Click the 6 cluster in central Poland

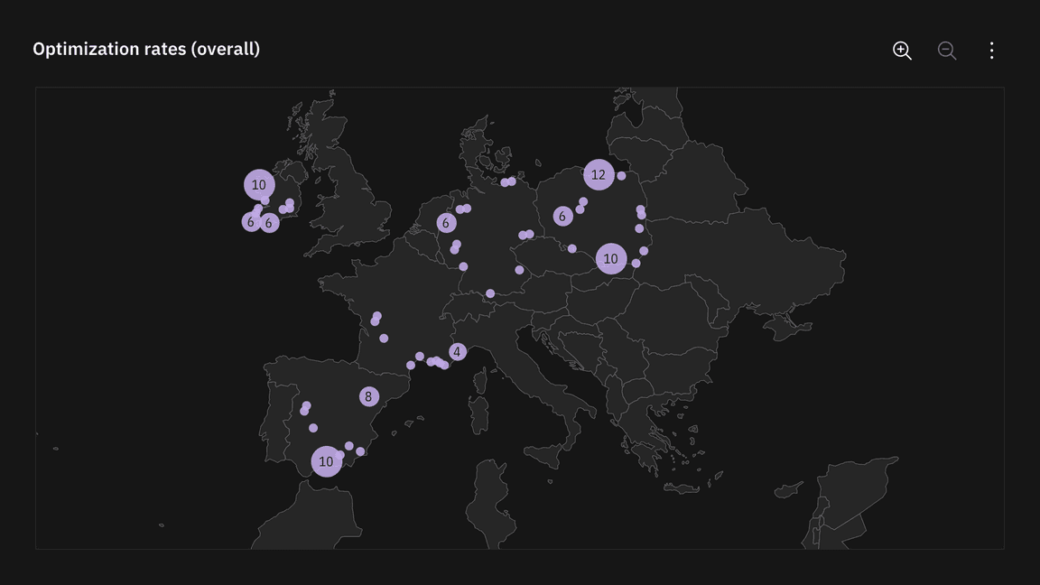point(562,216)
